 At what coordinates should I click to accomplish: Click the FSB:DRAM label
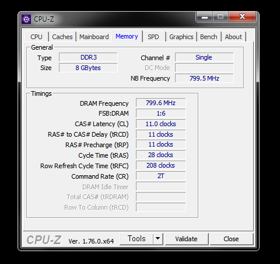114,113
